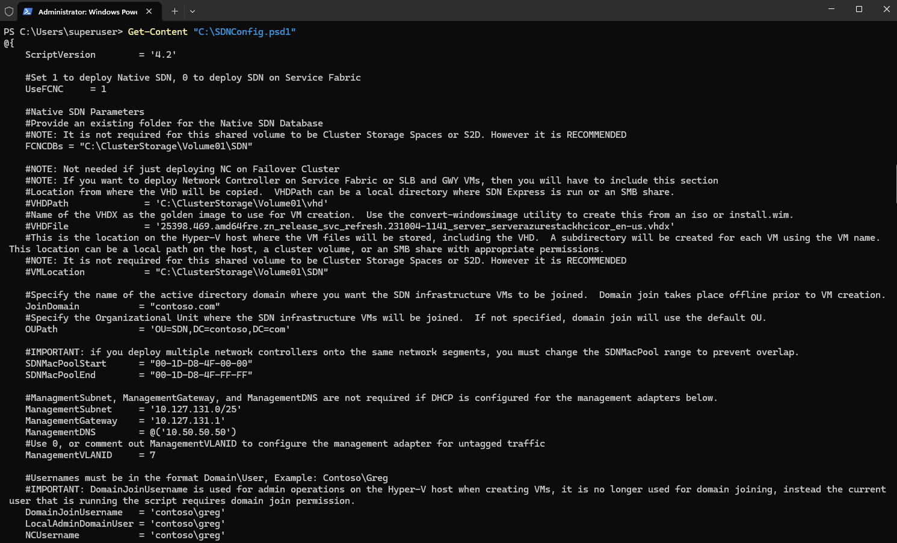Maximize the Windows Terminal window

point(859,9)
